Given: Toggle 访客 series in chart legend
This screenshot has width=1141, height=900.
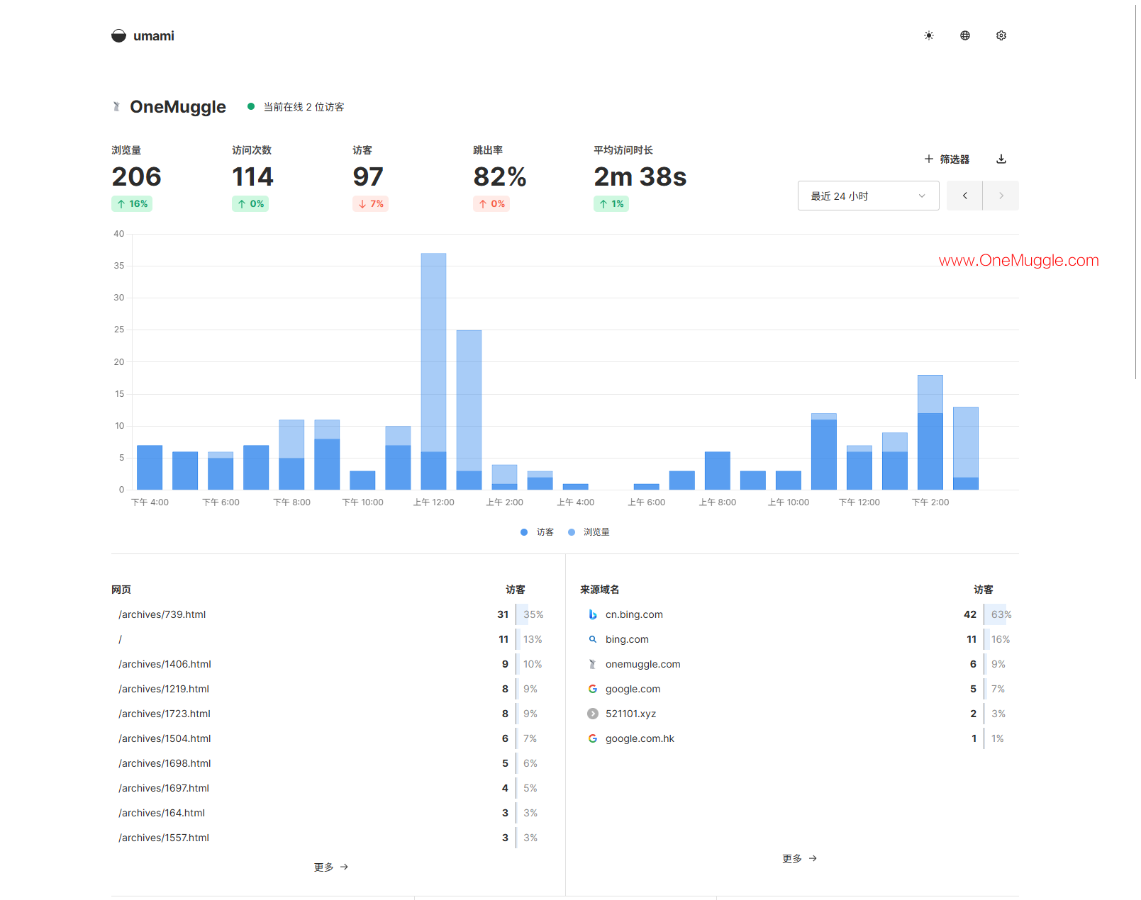Looking at the screenshot, I should [x=537, y=532].
